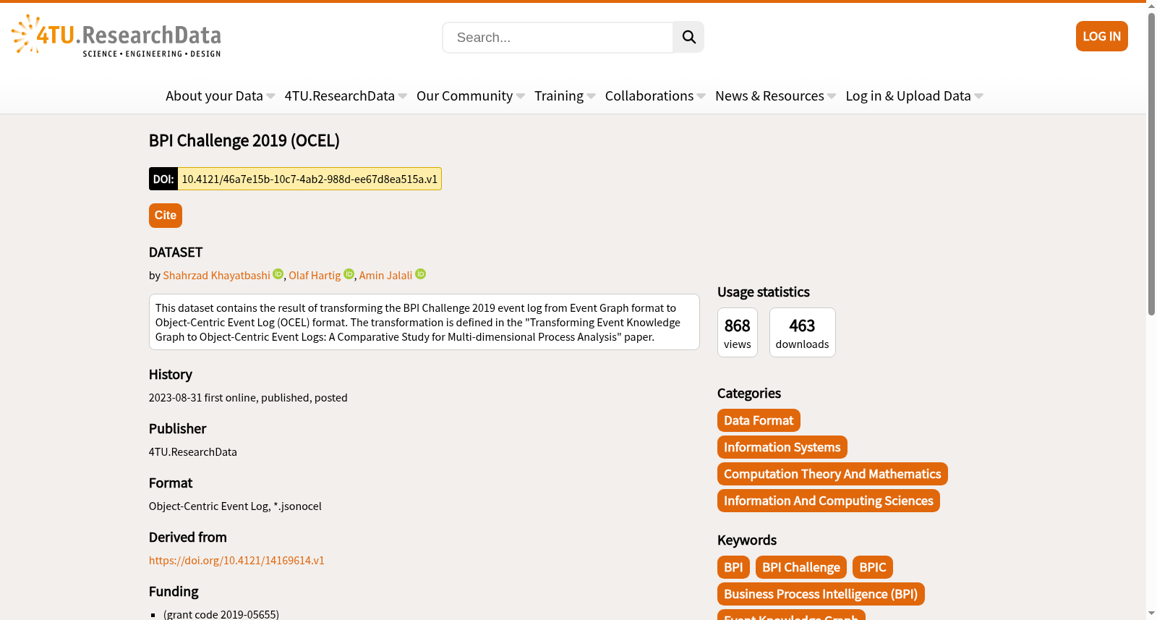Follow the Derived from DOI link

pos(236,561)
